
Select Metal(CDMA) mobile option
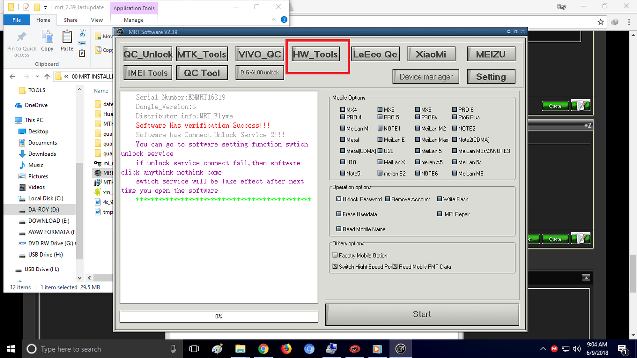tap(358, 151)
